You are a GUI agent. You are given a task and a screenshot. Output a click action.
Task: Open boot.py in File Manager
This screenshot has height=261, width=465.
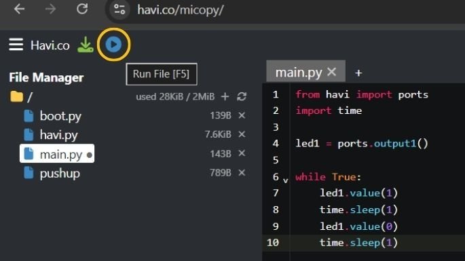60,116
